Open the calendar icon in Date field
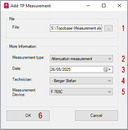Viewport: 128px width, 130px height. click(x=105, y=69)
